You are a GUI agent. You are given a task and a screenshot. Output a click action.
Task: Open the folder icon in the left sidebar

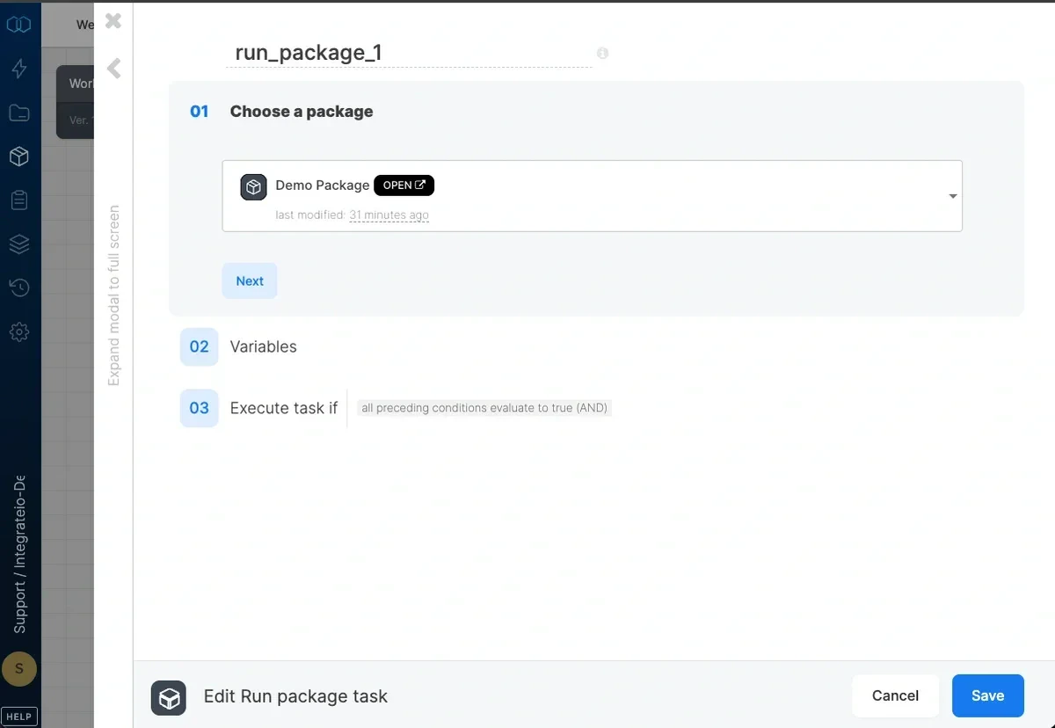[x=19, y=113]
